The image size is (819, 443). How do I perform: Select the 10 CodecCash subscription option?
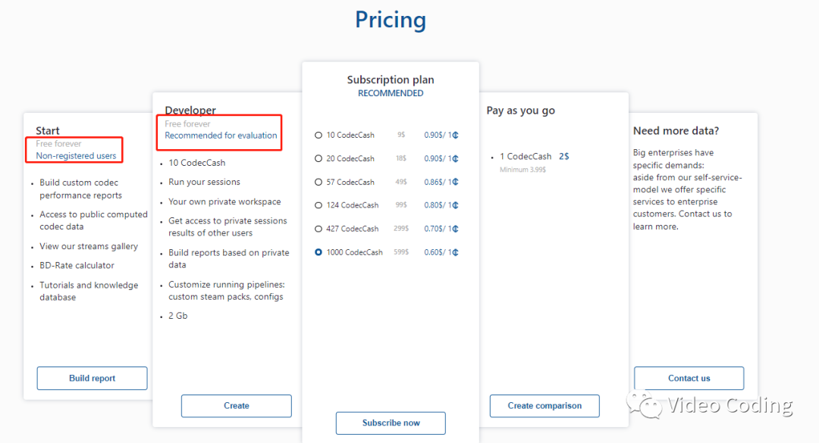point(318,136)
